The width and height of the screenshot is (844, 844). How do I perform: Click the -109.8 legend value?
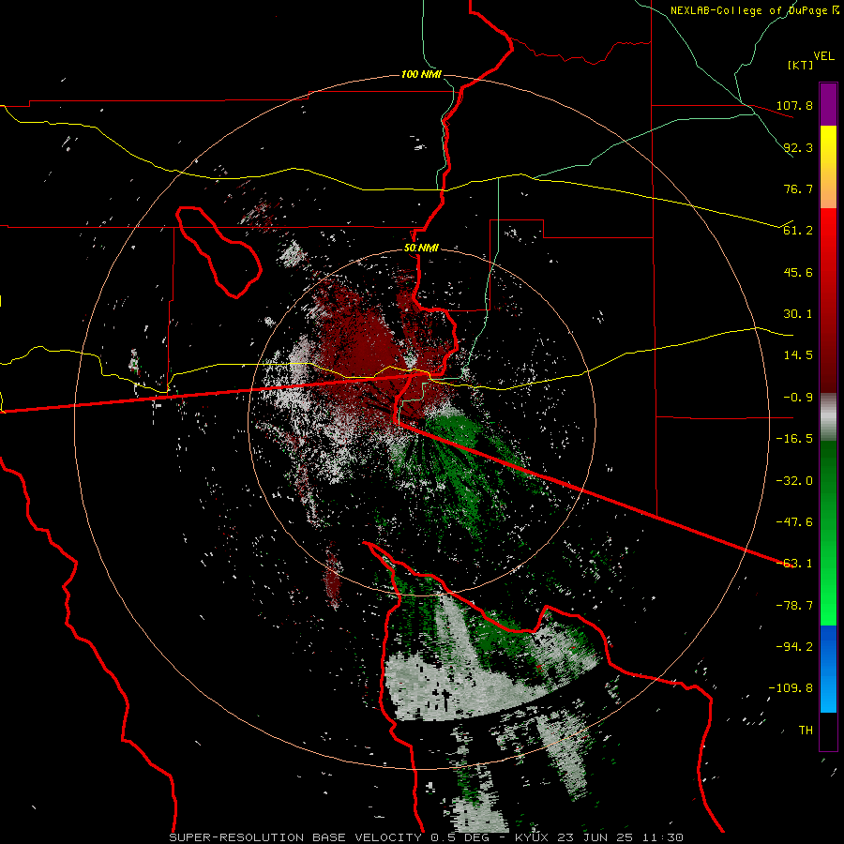791,688
